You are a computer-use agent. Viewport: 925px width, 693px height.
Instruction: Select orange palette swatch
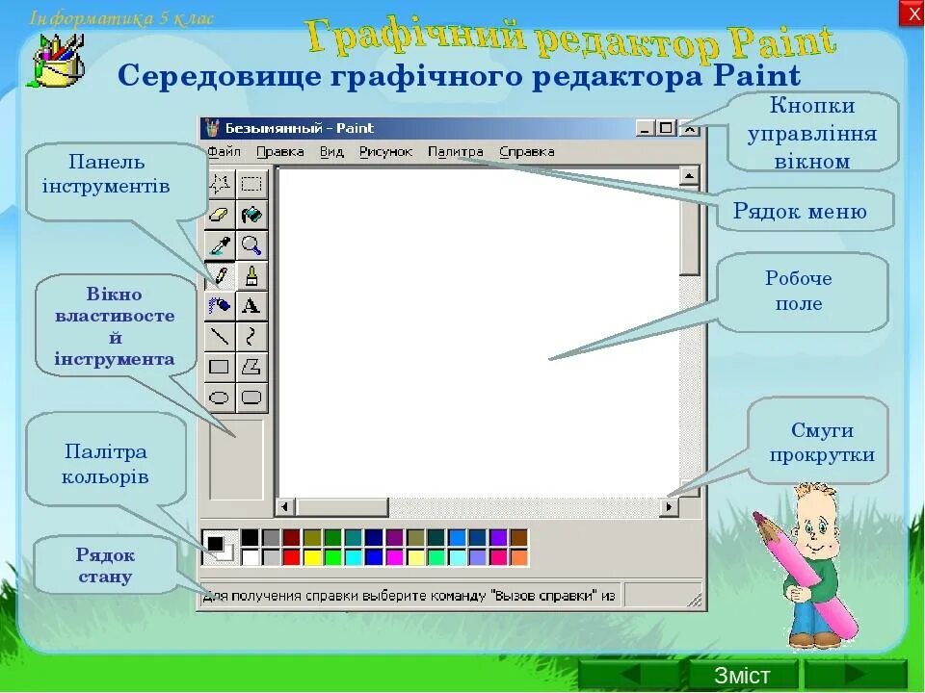[x=518, y=556]
